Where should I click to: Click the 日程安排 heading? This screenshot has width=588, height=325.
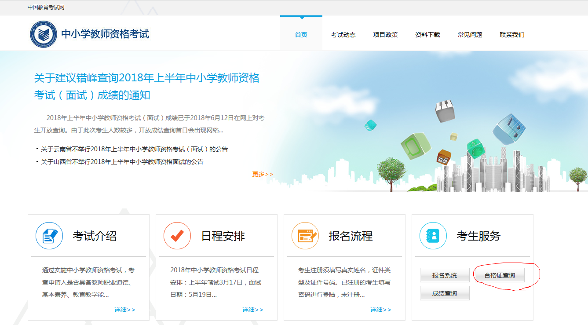[x=223, y=236]
